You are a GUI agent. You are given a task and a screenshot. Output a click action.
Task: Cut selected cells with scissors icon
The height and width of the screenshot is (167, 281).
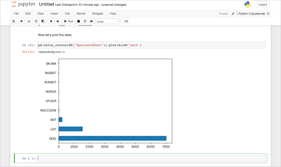pos(29,21)
